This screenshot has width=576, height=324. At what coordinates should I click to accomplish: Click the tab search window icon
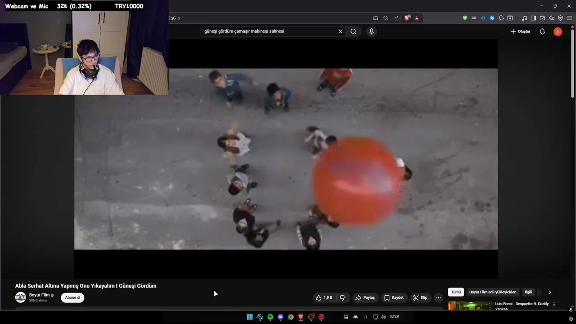point(510,18)
